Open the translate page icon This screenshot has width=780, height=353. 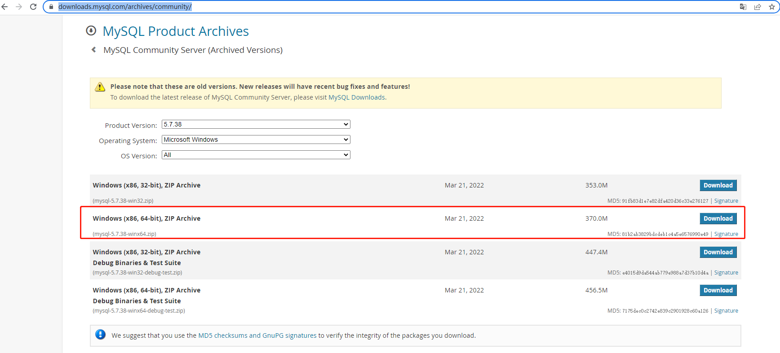[x=743, y=7]
